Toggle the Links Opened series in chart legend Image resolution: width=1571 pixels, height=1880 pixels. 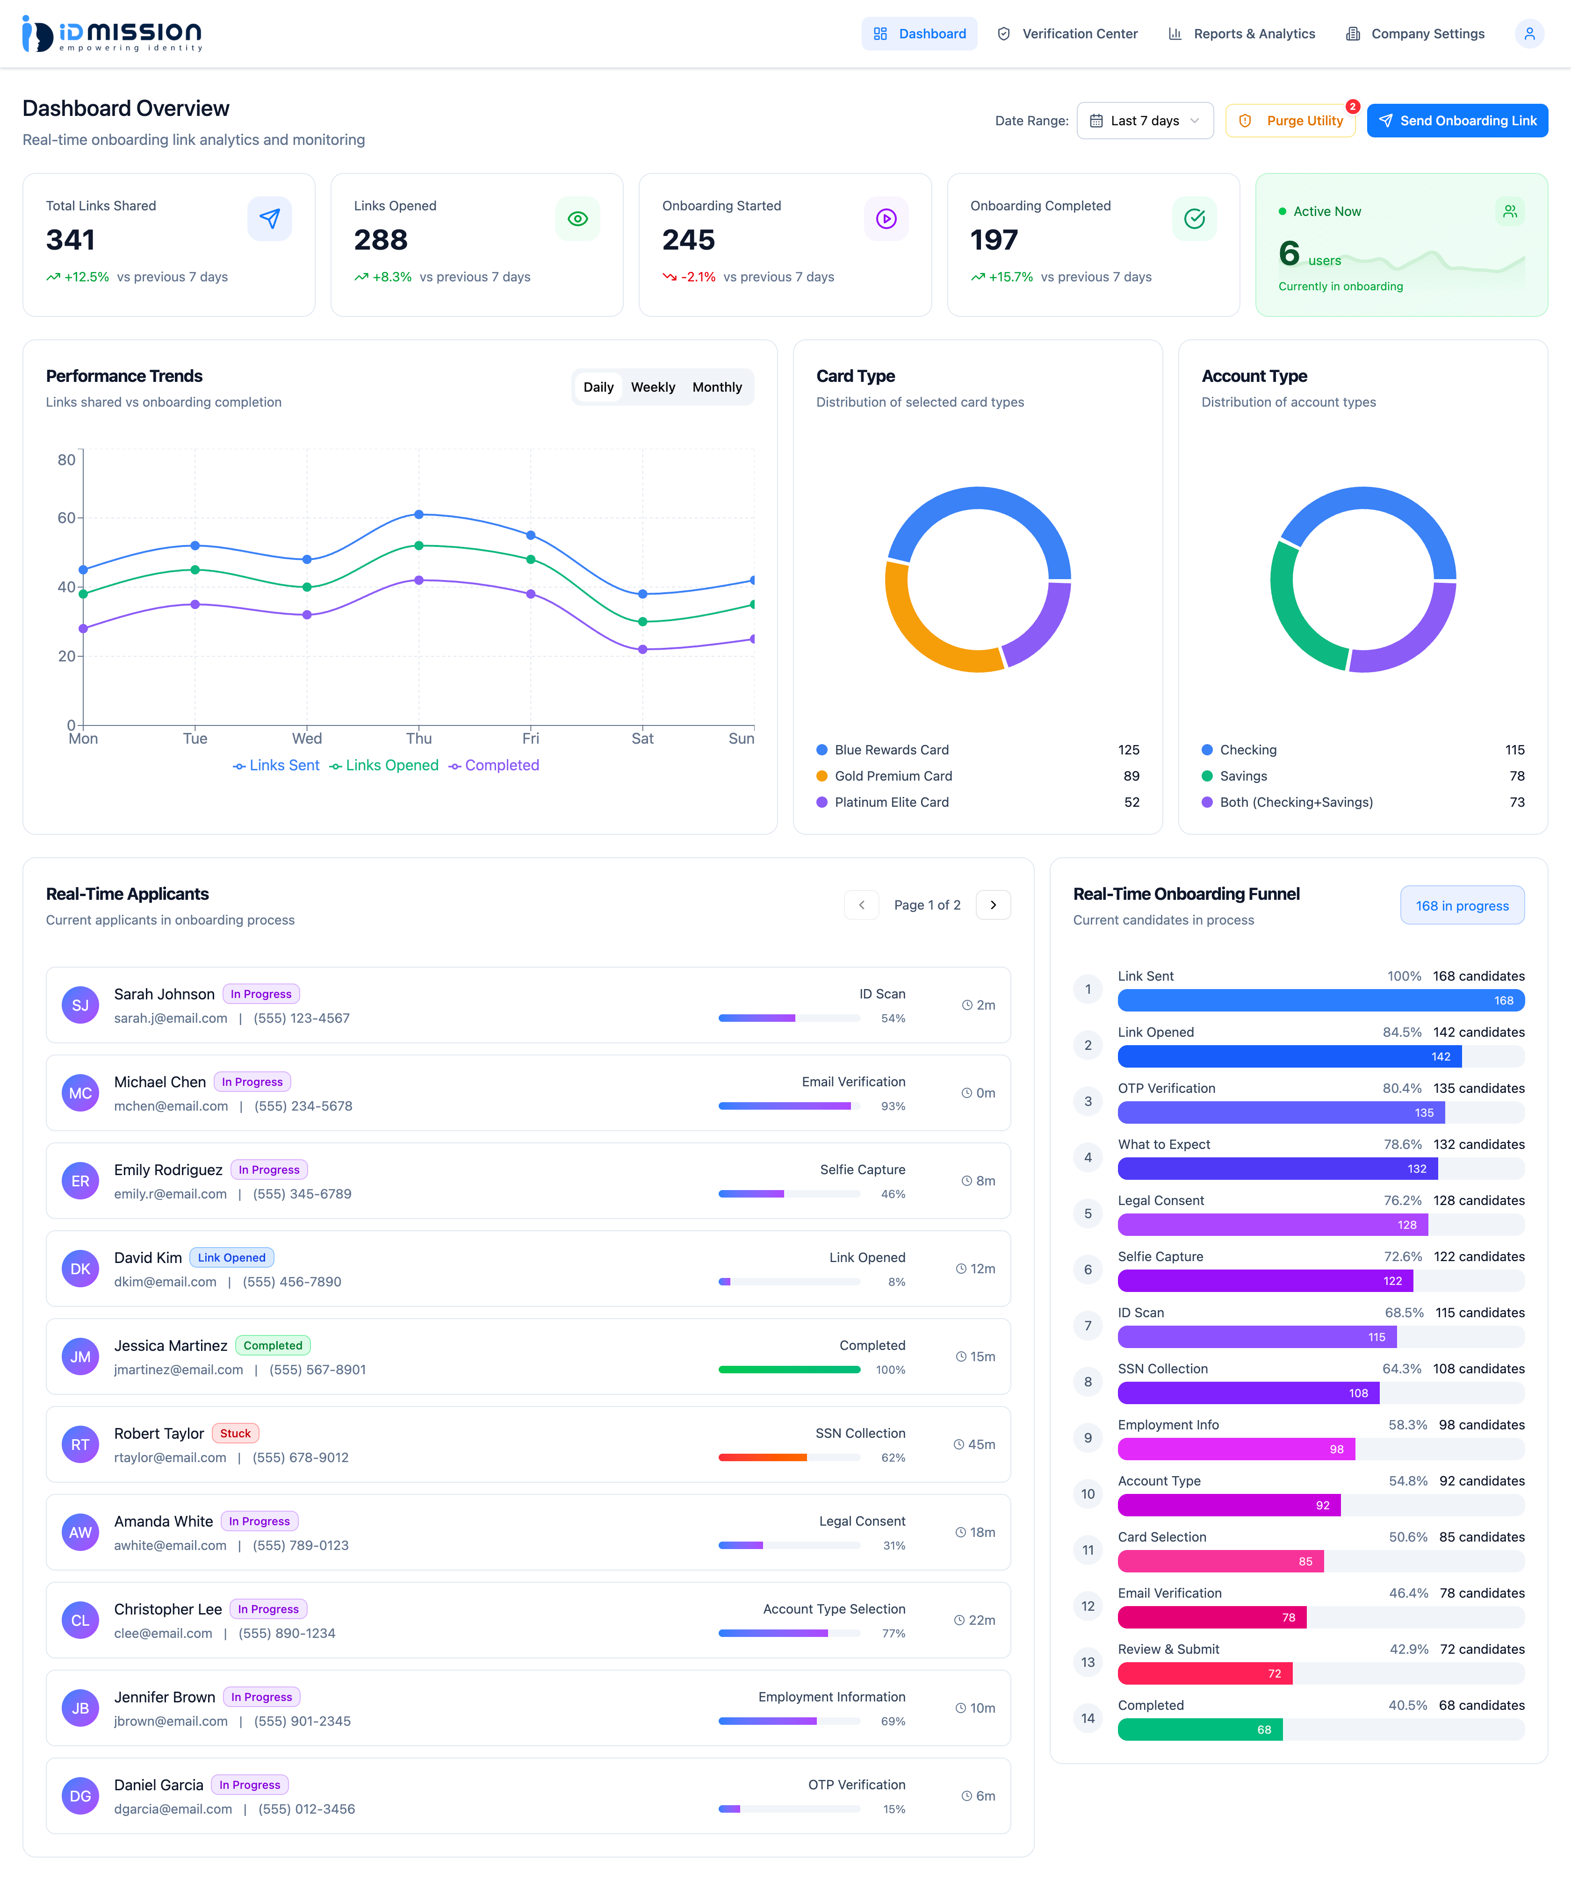click(383, 766)
